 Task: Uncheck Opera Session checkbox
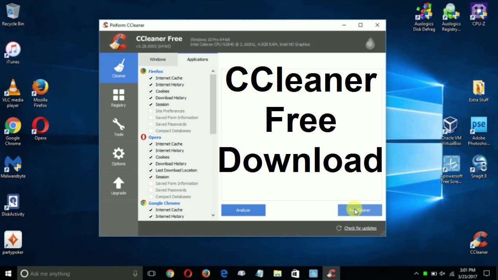pyautogui.click(x=151, y=177)
